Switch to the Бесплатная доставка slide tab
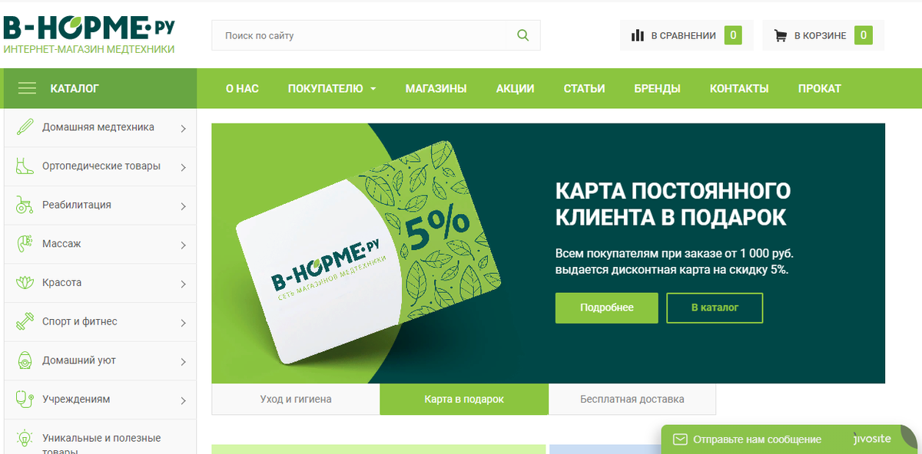922x454 pixels. [632, 400]
